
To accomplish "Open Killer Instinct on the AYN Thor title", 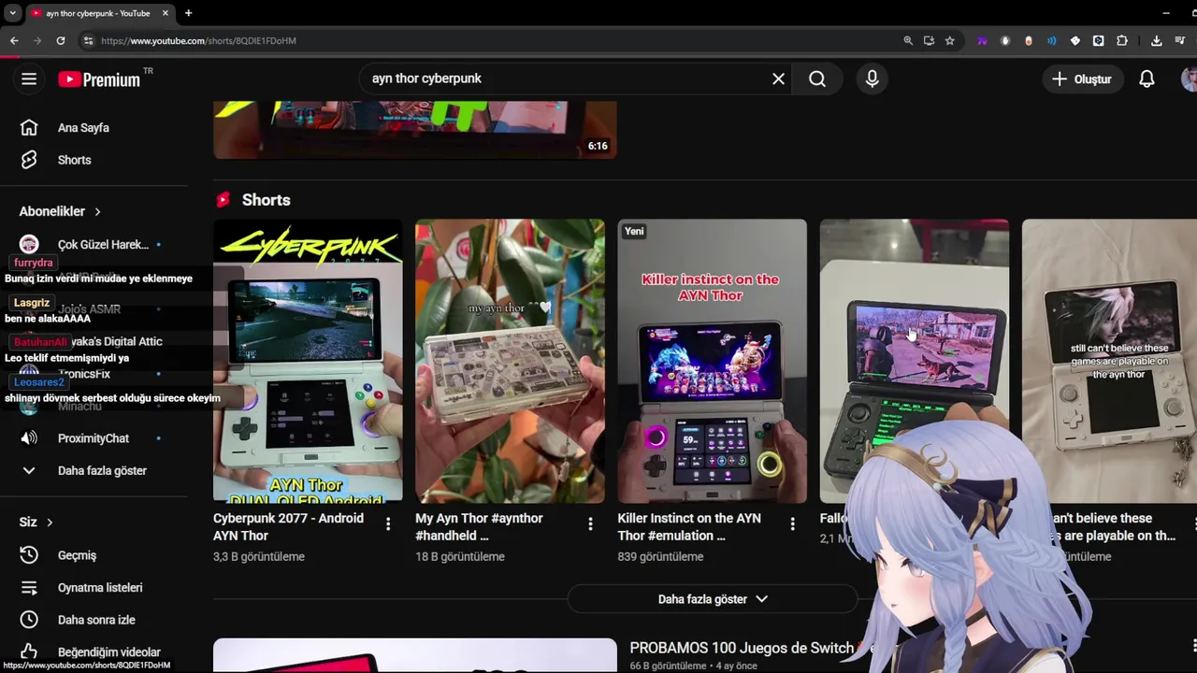I will [x=689, y=526].
